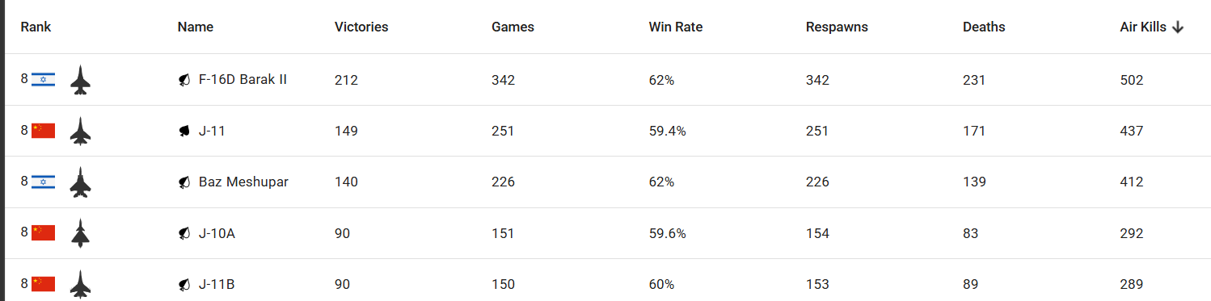Sort by the Deaths column header
This screenshot has height=301, width=1211.
point(984,27)
